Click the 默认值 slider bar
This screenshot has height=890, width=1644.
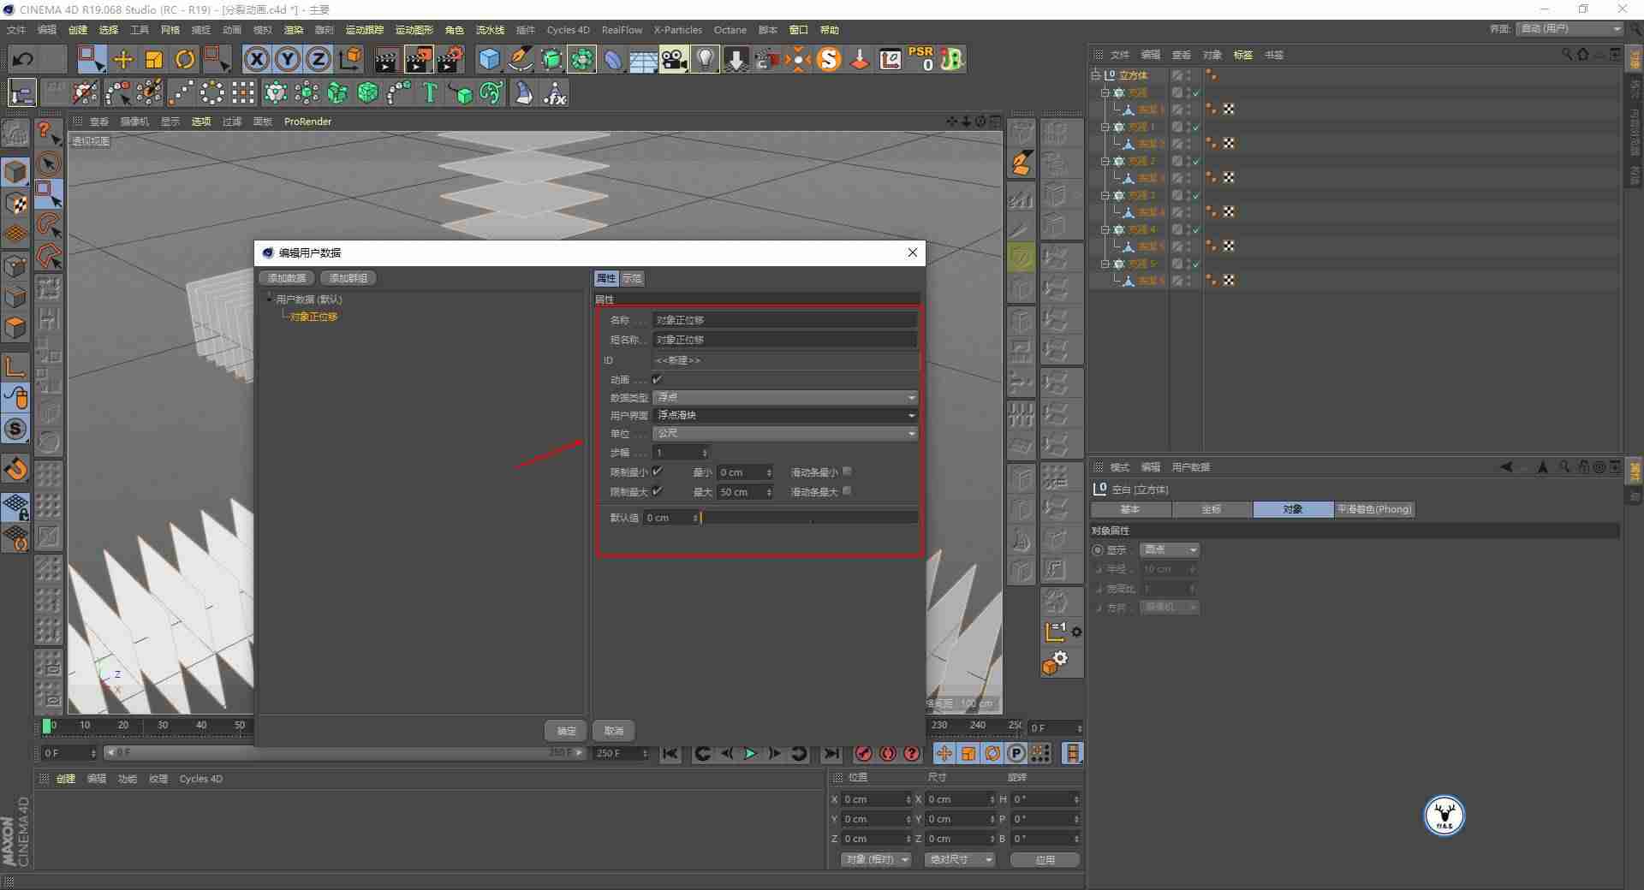(x=809, y=518)
